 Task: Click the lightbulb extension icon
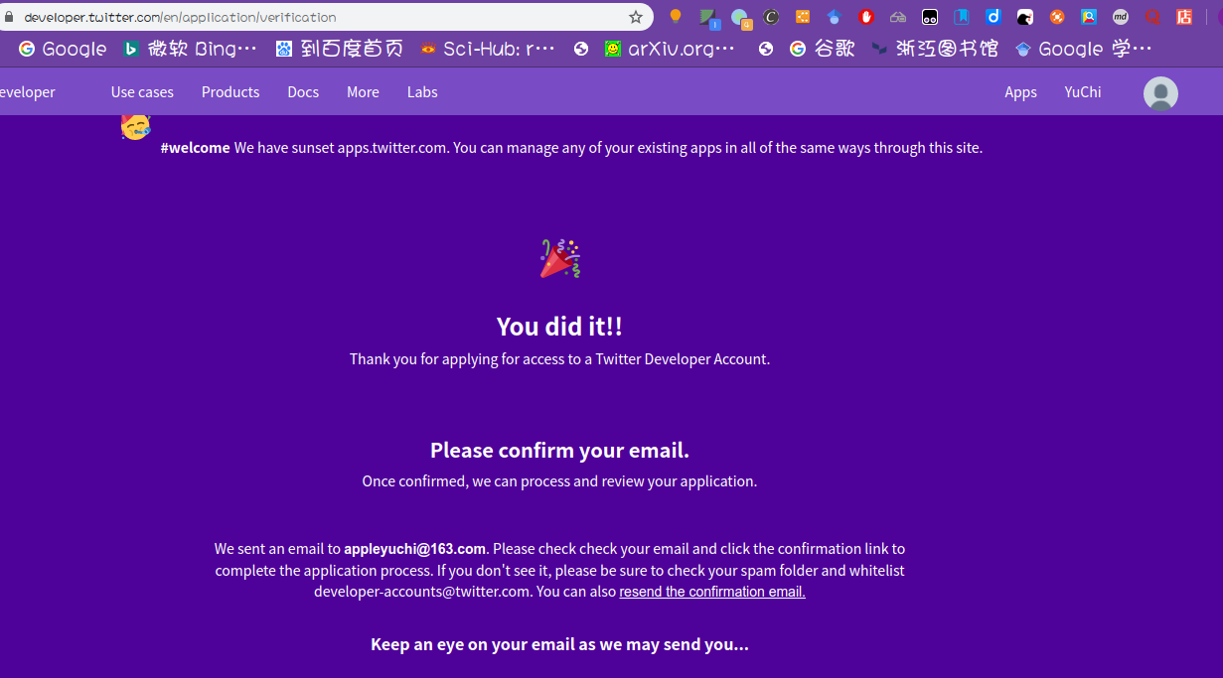(x=676, y=17)
